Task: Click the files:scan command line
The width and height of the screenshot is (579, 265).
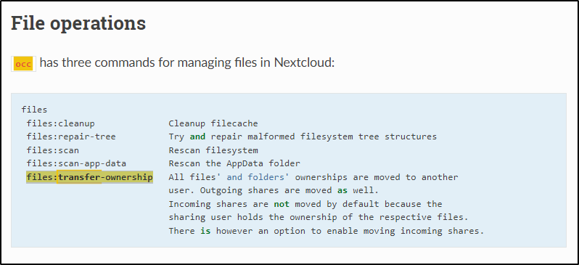Action: 52,150
